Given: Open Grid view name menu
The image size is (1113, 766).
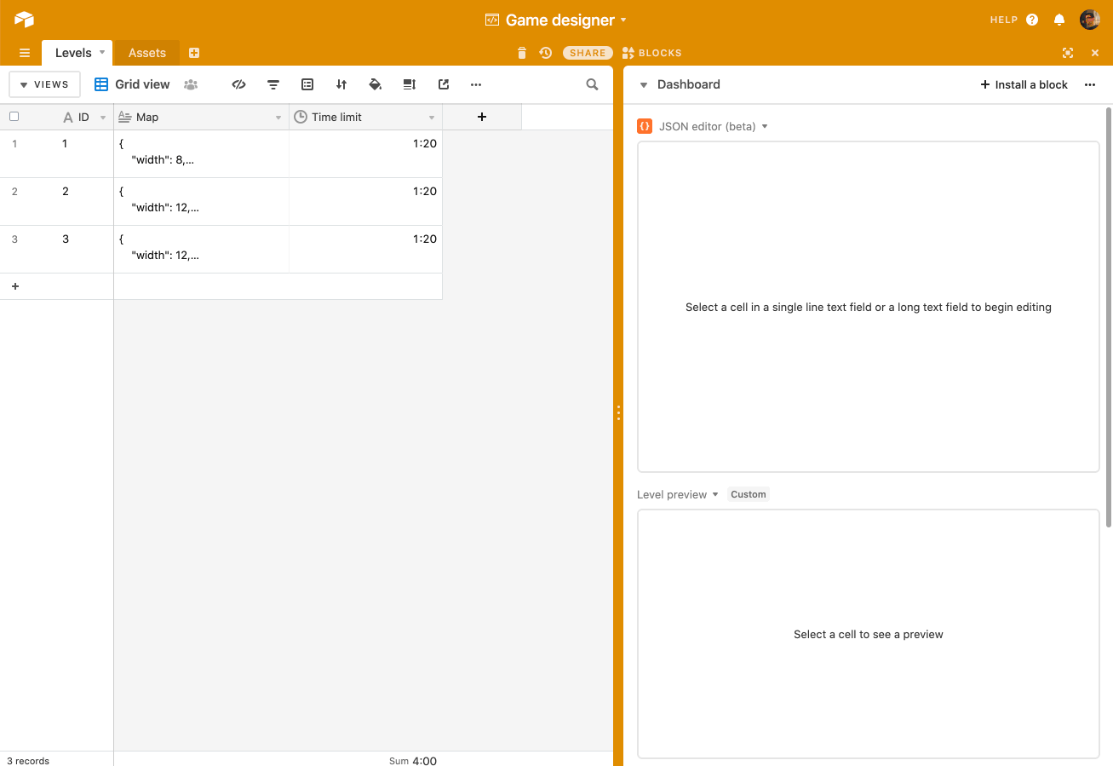Looking at the screenshot, I should [x=132, y=84].
